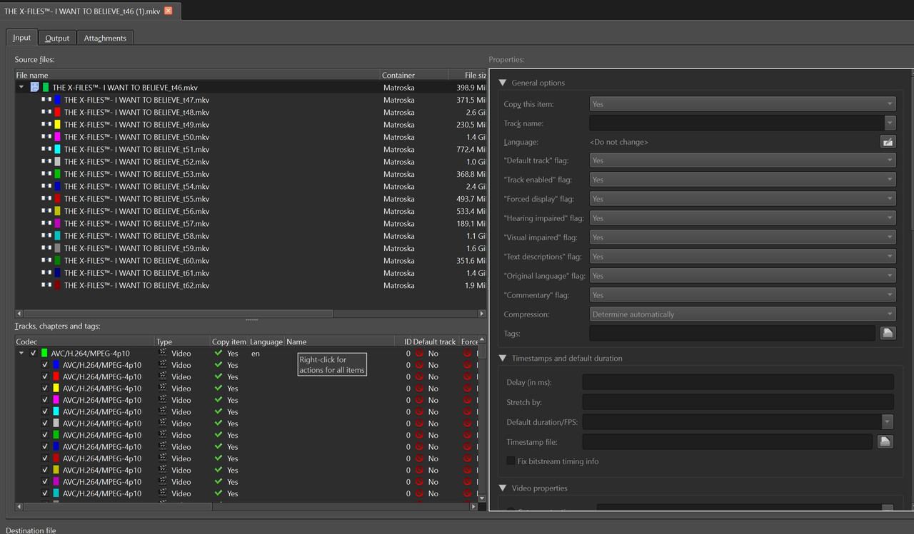
Task: Open the Compression dropdown
Action: pyautogui.click(x=743, y=314)
